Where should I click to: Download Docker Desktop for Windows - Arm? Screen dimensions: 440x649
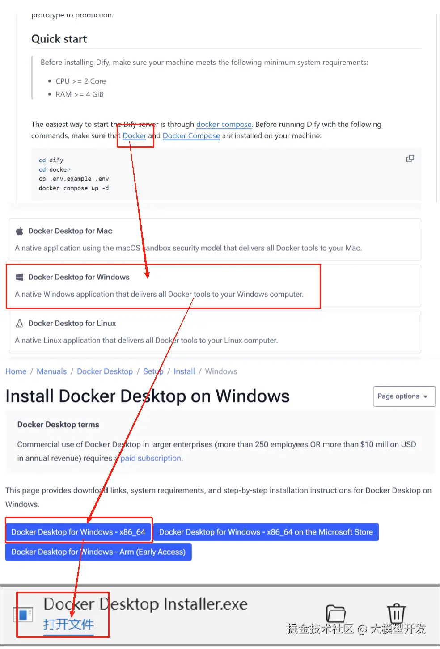click(x=98, y=552)
